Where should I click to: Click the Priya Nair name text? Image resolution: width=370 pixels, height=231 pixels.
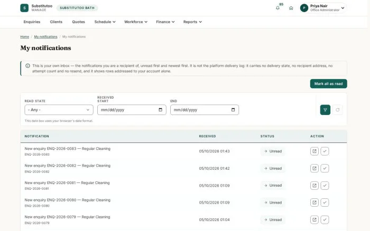(x=319, y=6)
